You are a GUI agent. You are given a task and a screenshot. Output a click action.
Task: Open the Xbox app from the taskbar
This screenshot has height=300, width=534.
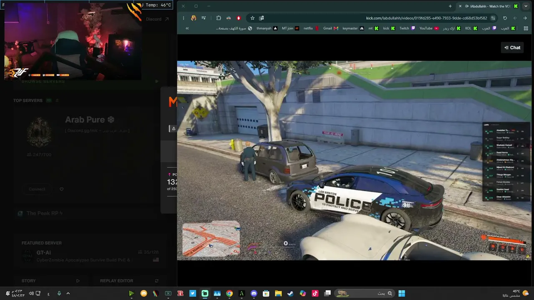tap(168, 293)
